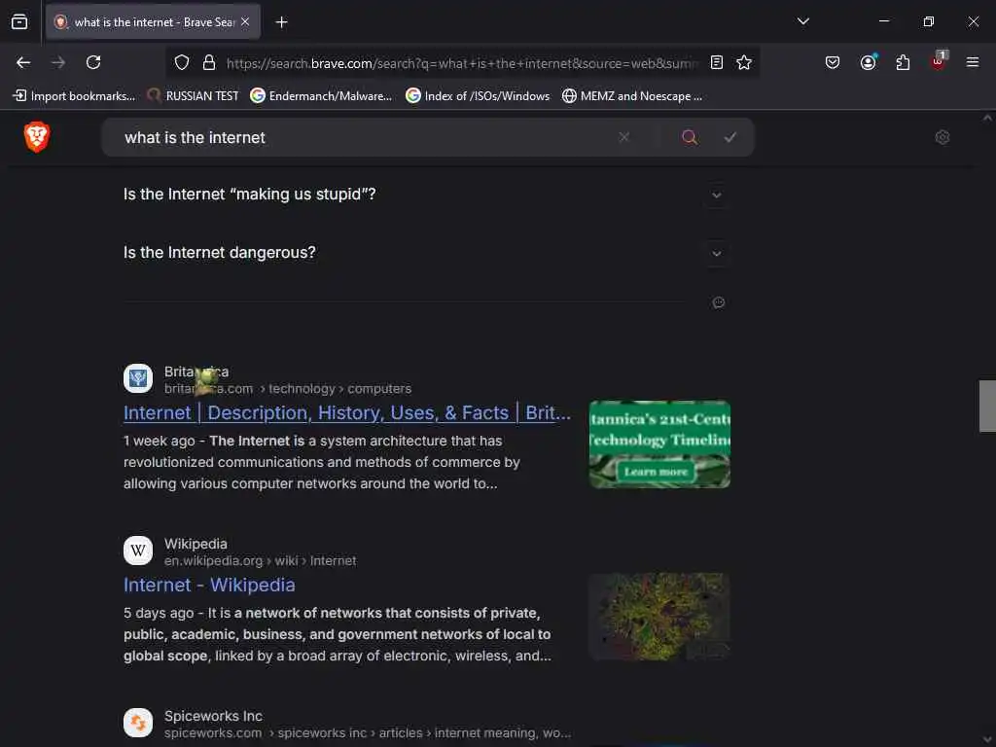This screenshot has width=996, height=747.
Task: Click the feedback smiley icon
Action: click(x=719, y=302)
